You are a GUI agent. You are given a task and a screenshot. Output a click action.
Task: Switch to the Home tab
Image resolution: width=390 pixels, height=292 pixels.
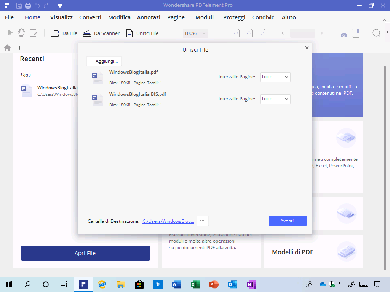[33, 17]
